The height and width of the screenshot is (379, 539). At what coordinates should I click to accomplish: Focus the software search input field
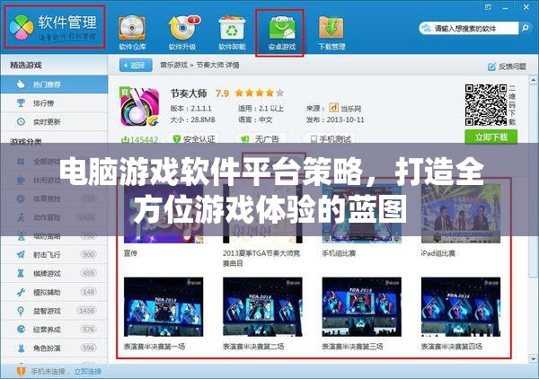pyautogui.click(x=469, y=28)
